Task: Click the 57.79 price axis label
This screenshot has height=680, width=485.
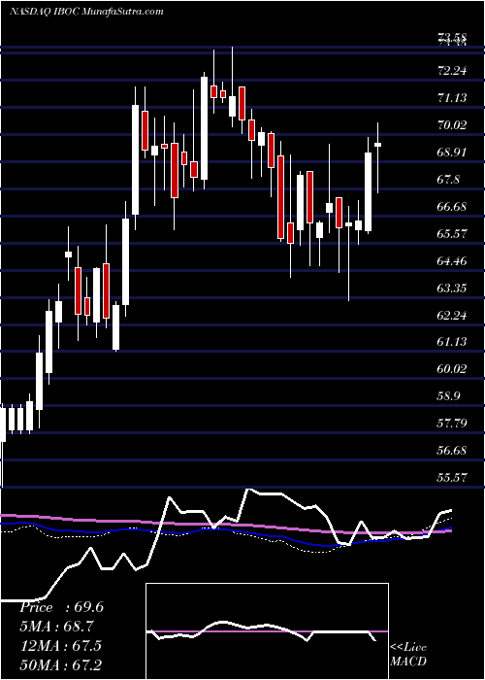Action: coord(452,424)
